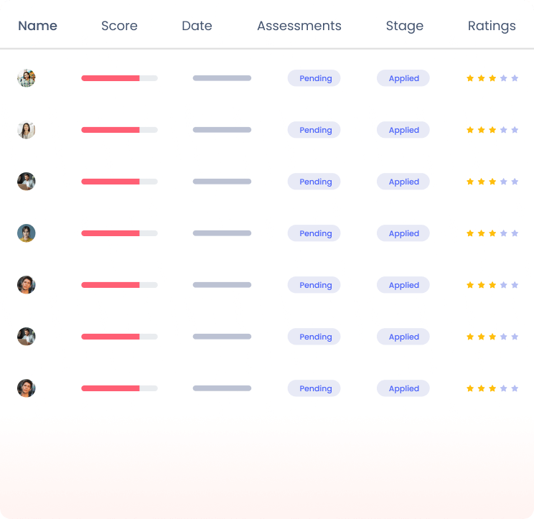Click the first gold star in row one
The width and height of the screenshot is (534, 519).
coord(470,78)
